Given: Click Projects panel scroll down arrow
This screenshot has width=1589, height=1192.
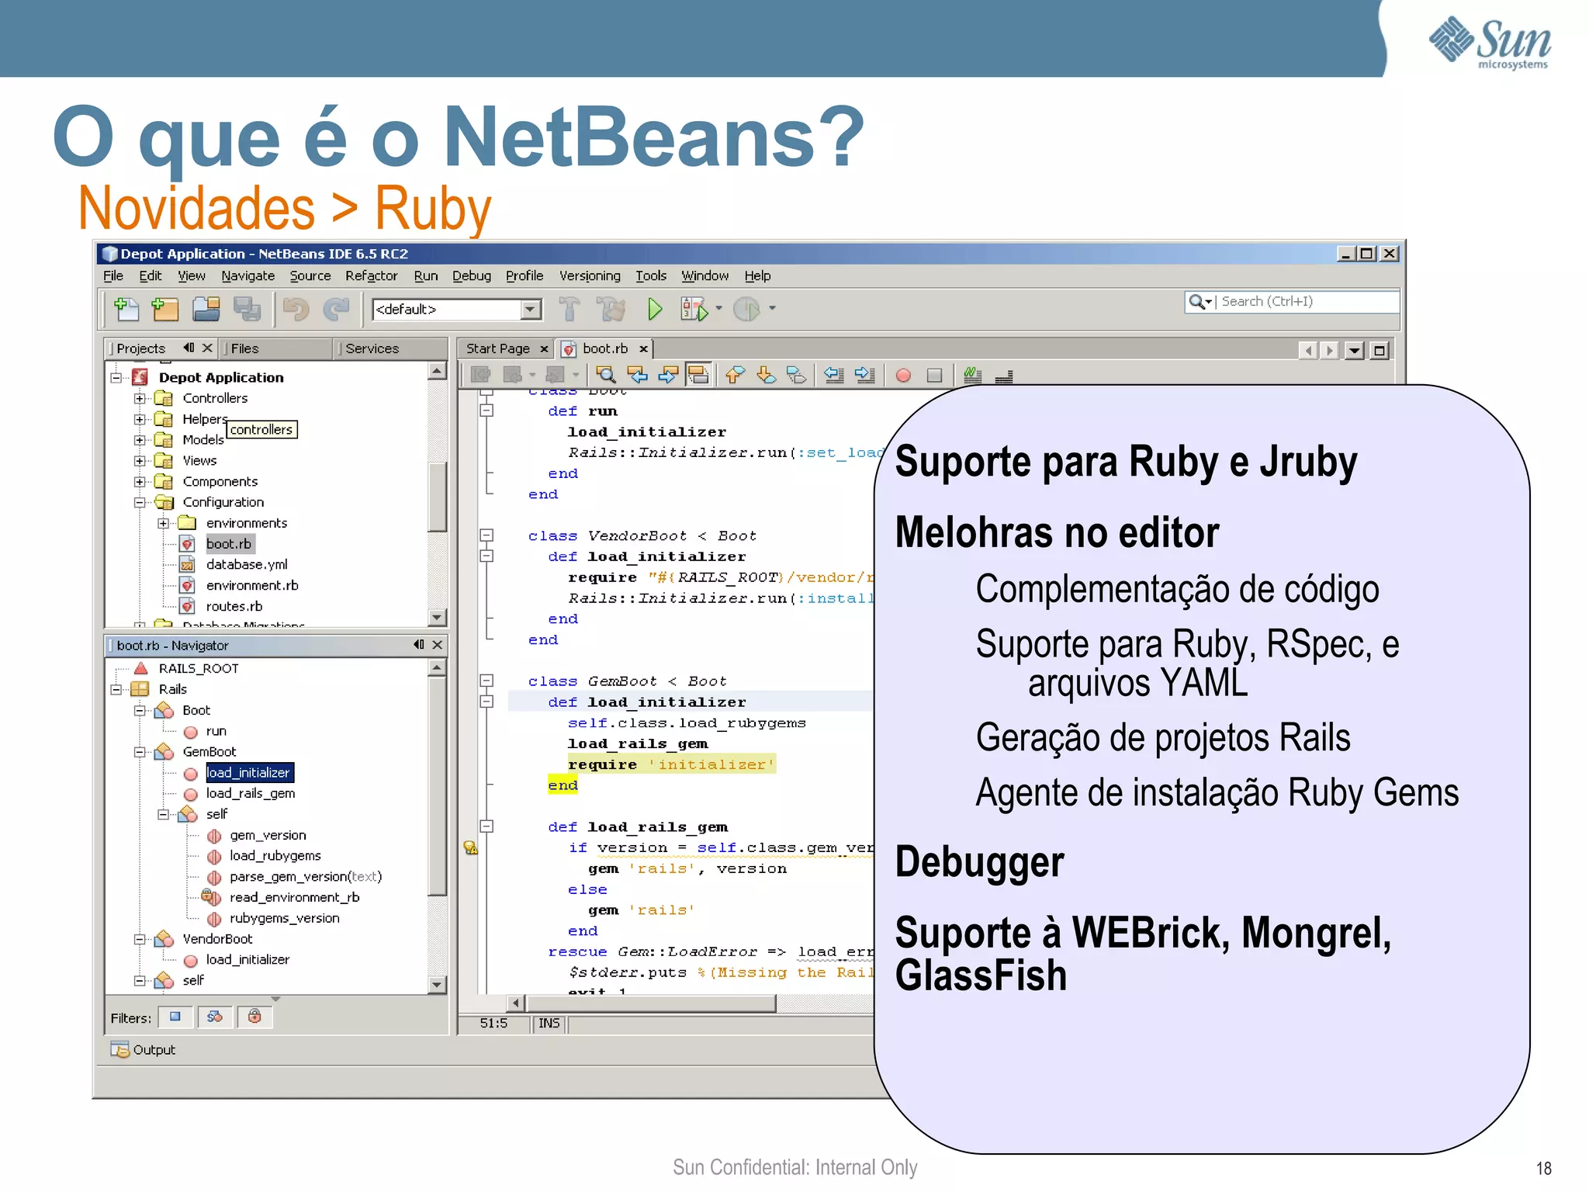Looking at the screenshot, I should click(x=438, y=618).
